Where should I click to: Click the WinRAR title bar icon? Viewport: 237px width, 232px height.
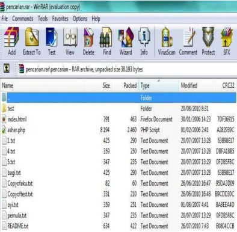pyautogui.click(x=2, y=7)
